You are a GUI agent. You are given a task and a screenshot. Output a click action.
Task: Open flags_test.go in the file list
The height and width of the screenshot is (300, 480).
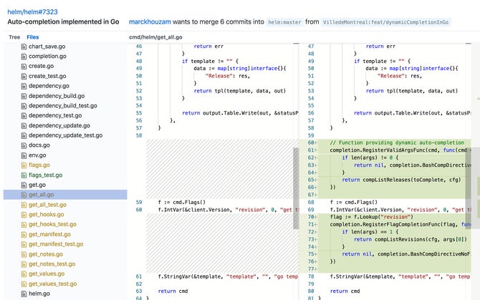coord(45,175)
